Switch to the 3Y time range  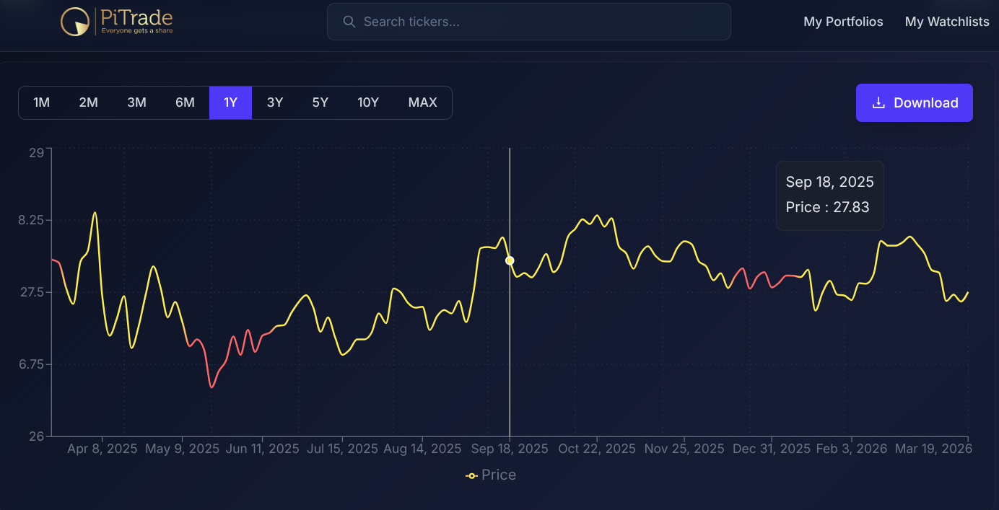tap(275, 102)
